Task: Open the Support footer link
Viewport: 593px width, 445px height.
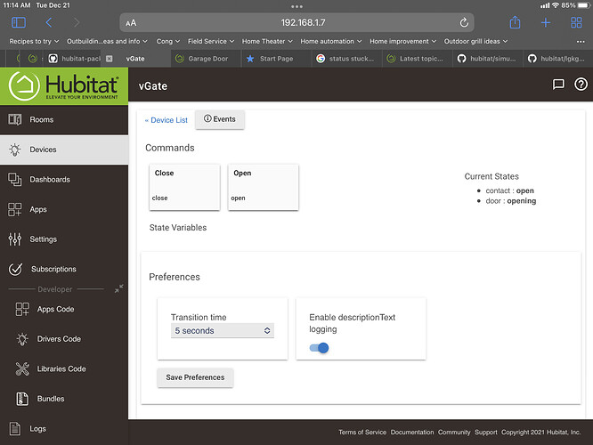Action: point(486,433)
